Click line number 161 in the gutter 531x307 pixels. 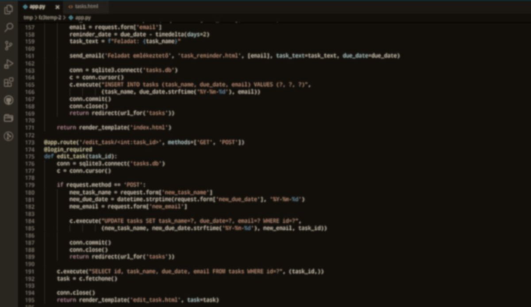click(x=30, y=56)
